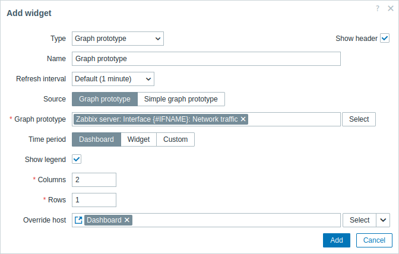Click the Columns number field
The image size is (399, 254).
click(94, 180)
